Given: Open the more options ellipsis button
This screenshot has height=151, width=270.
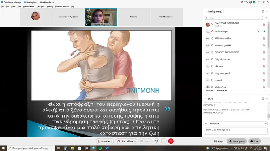Looking at the screenshot, I should click(x=164, y=141).
